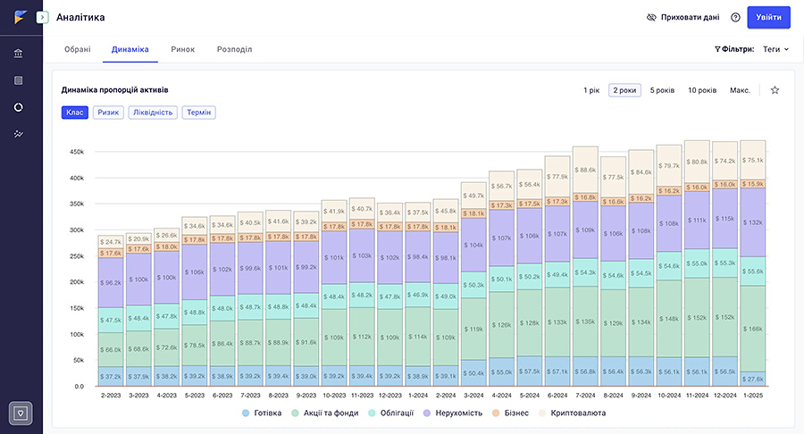Click the app logo in top-left
This screenshot has height=434, width=804.
[21, 17]
